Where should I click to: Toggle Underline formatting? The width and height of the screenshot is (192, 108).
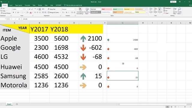[18, 13]
